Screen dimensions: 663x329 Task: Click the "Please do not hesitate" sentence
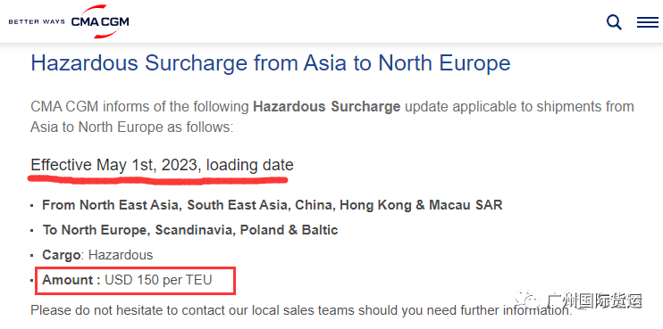pos(301,311)
